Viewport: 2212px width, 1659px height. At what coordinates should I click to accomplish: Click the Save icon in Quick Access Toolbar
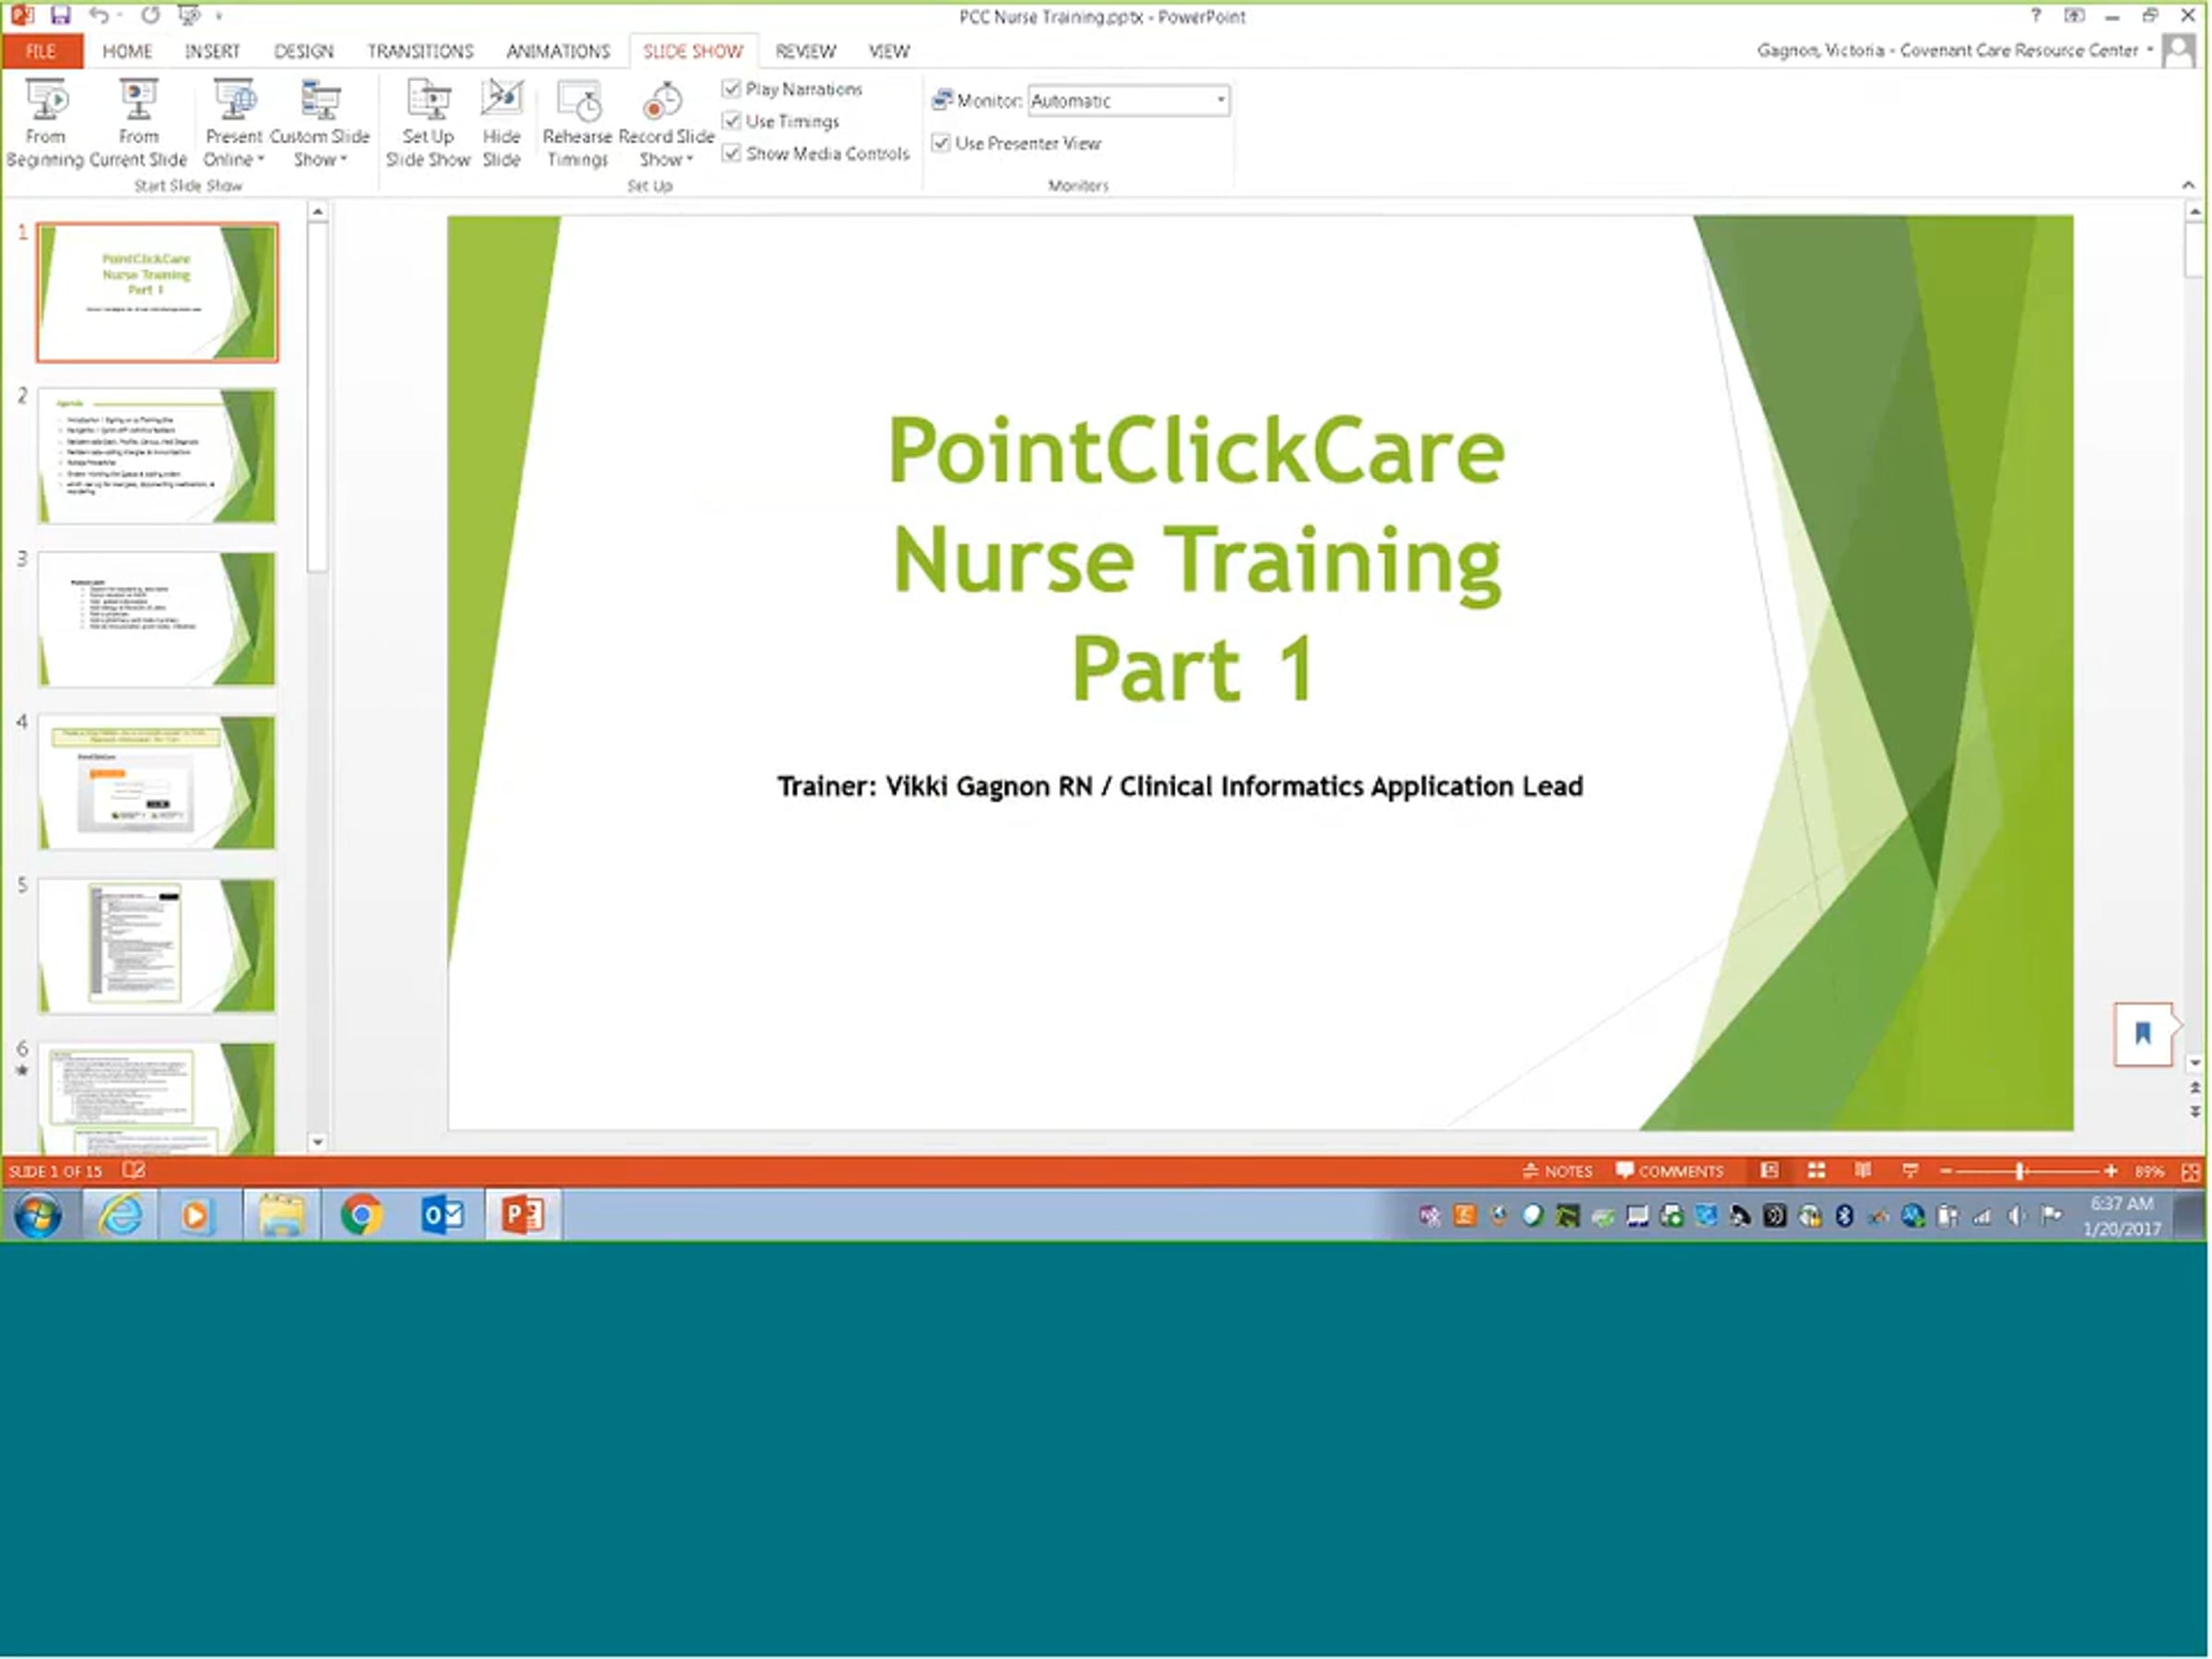click(x=60, y=15)
